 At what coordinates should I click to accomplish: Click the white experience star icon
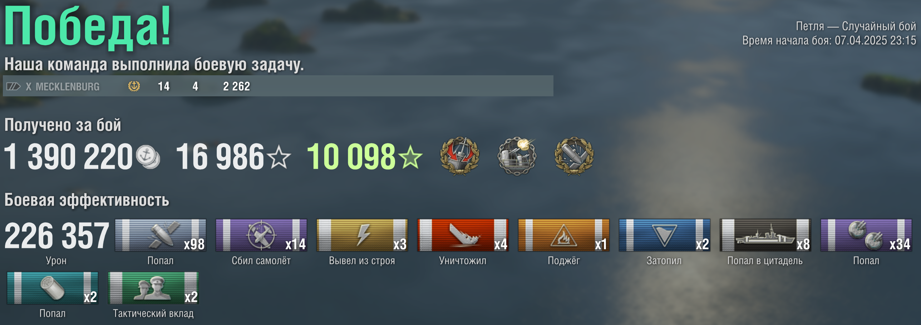pos(279,157)
